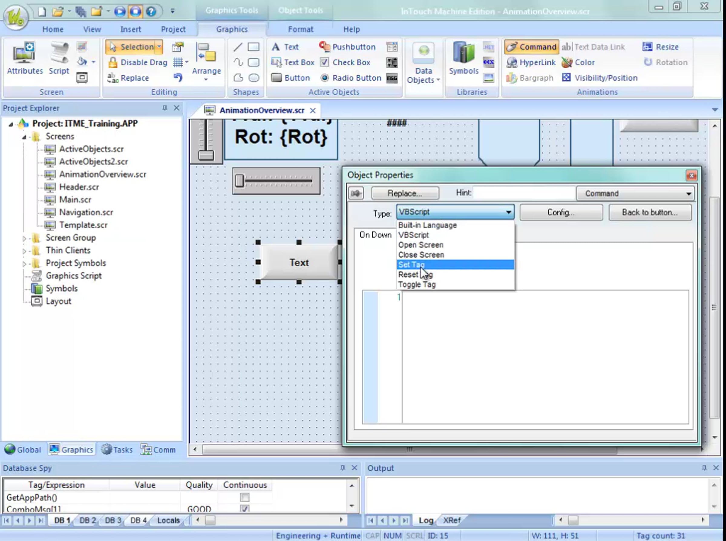Switch to the Format ribbon tab

tap(300, 29)
